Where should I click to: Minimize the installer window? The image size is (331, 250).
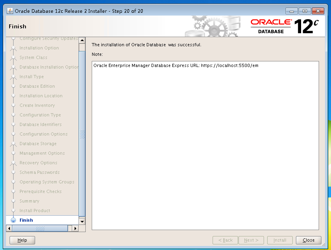292,11
